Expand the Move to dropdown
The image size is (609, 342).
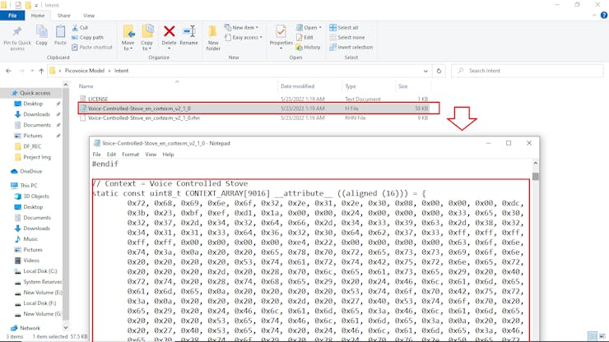click(128, 47)
